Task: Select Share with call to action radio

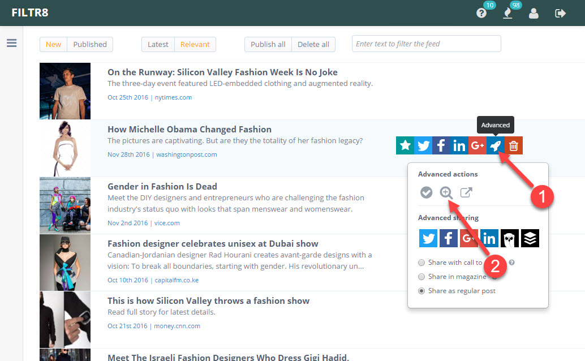Action: click(x=421, y=263)
